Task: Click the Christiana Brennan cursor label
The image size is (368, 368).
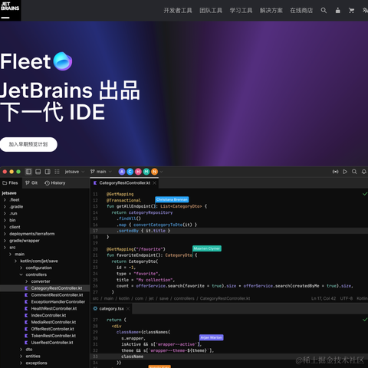Action: (x=172, y=199)
